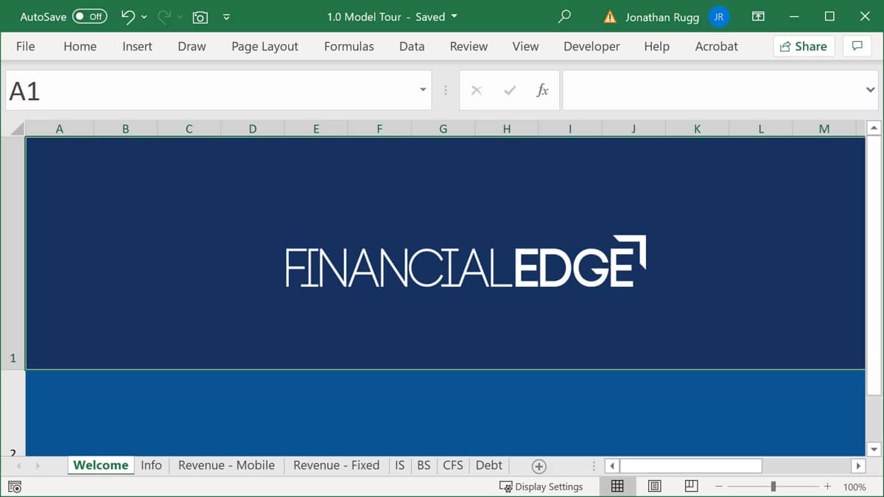Click horizontal scrollbar right arrow
Screen dimensions: 884x497
coord(857,466)
